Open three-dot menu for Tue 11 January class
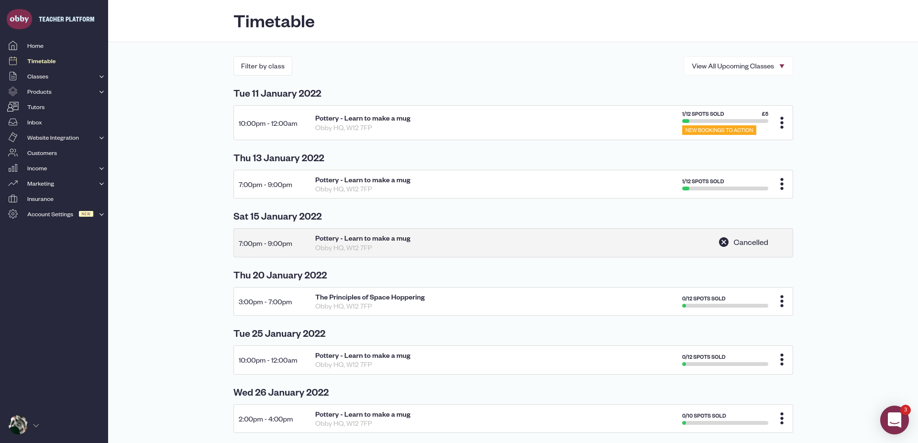This screenshot has height=443, width=918. coord(782,123)
